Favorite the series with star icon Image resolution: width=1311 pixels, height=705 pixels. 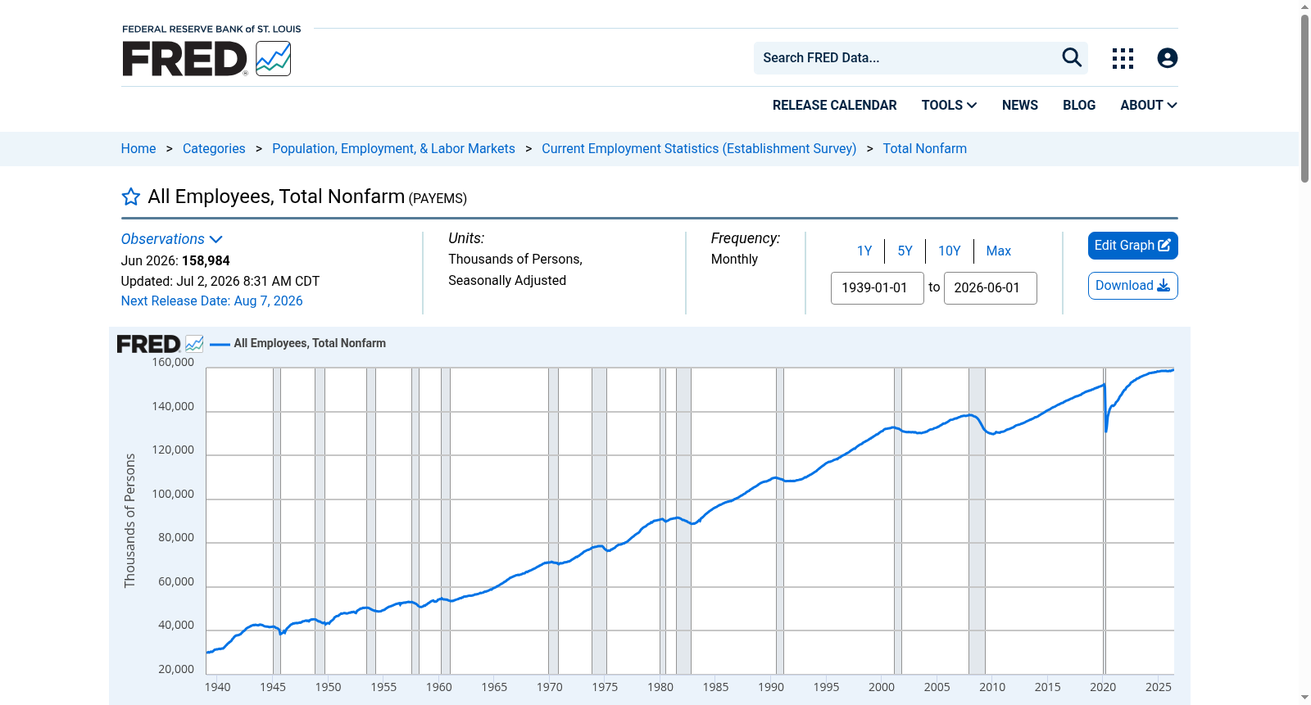click(131, 197)
